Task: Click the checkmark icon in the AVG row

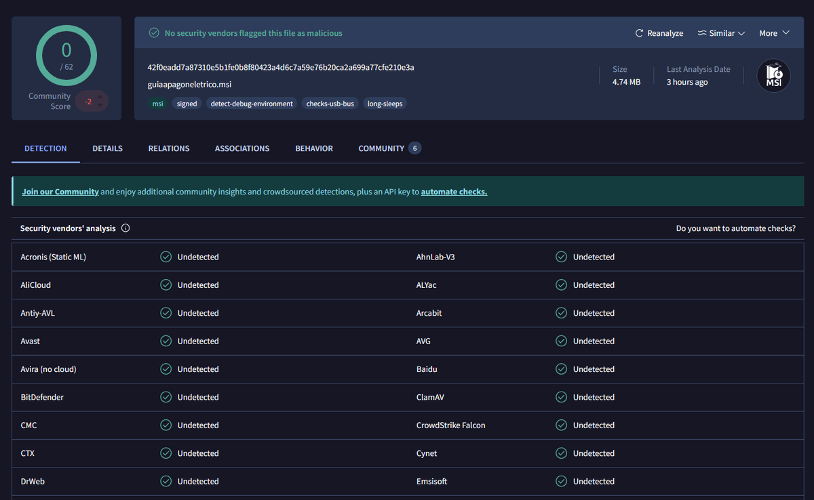Action: point(561,341)
